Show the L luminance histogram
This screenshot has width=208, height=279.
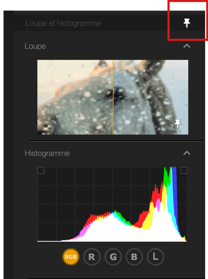pos(155,257)
